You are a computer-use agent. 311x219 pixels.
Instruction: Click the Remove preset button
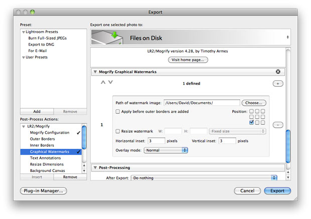[70, 112]
